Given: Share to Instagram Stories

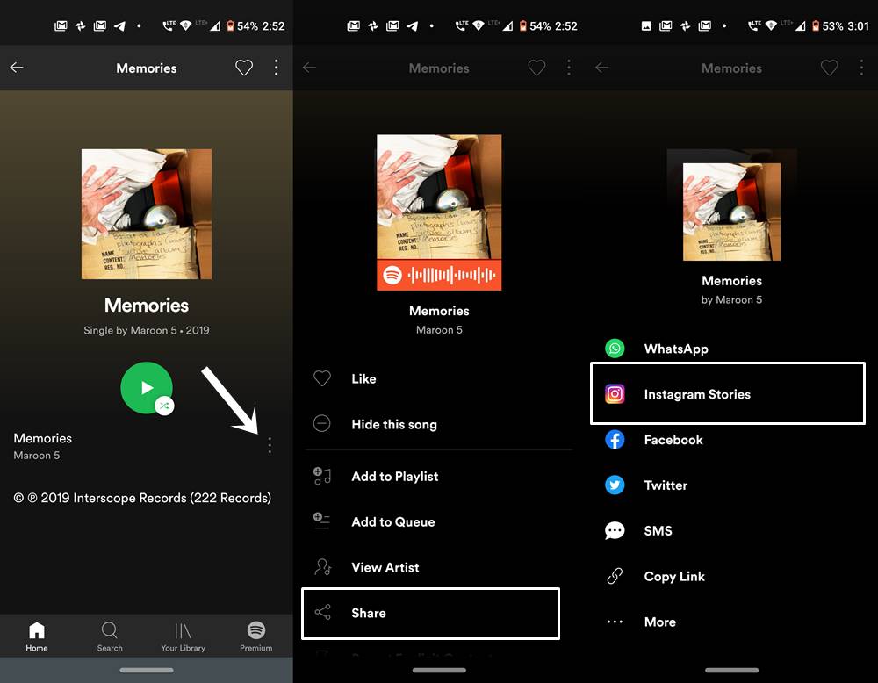Looking at the screenshot, I should (728, 393).
